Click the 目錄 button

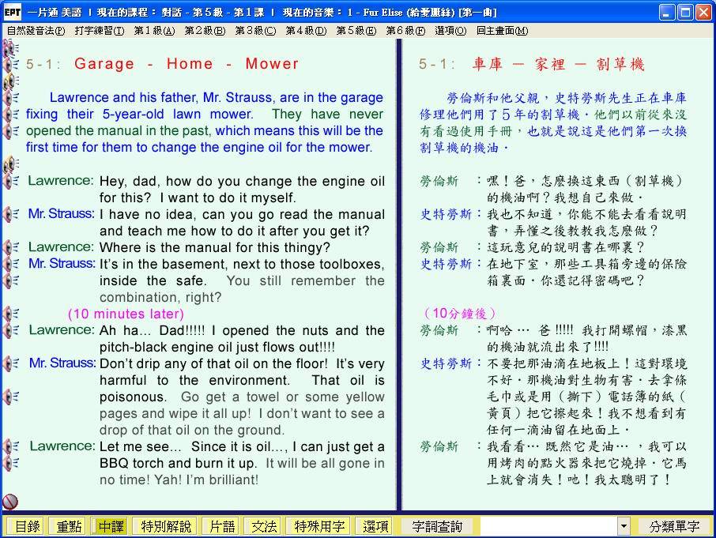27,526
